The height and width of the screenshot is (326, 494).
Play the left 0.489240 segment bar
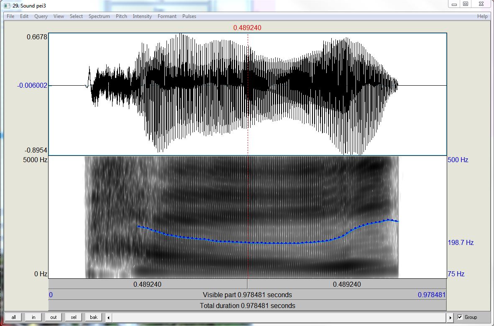[x=147, y=284]
